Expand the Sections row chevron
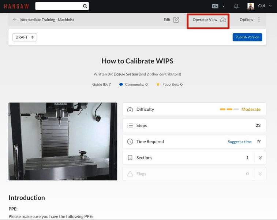Viewport: 277px width, 220px height. click(x=260, y=158)
